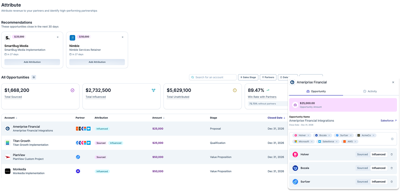
Task: Click the SmartBug Media logo icon
Action: point(8,38)
